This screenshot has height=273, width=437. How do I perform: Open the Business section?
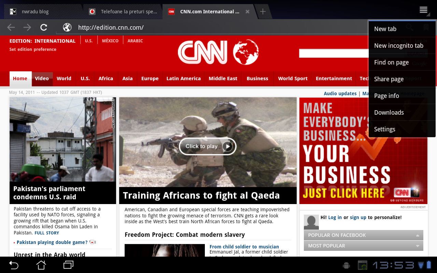click(257, 78)
